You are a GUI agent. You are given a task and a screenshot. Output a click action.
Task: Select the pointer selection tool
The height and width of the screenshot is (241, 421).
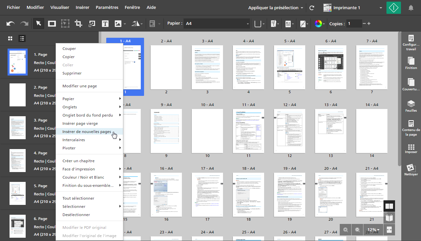pos(39,24)
